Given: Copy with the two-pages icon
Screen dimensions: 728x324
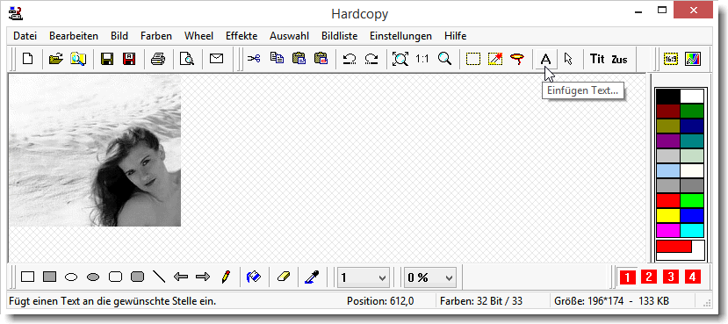Looking at the screenshot, I should click(277, 59).
